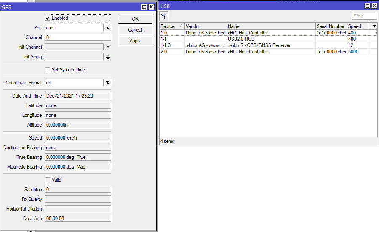Viewport: 379px width, 232px height.
Task: Confirm the GPS settings with OK
Action: (x=135, y=19)
